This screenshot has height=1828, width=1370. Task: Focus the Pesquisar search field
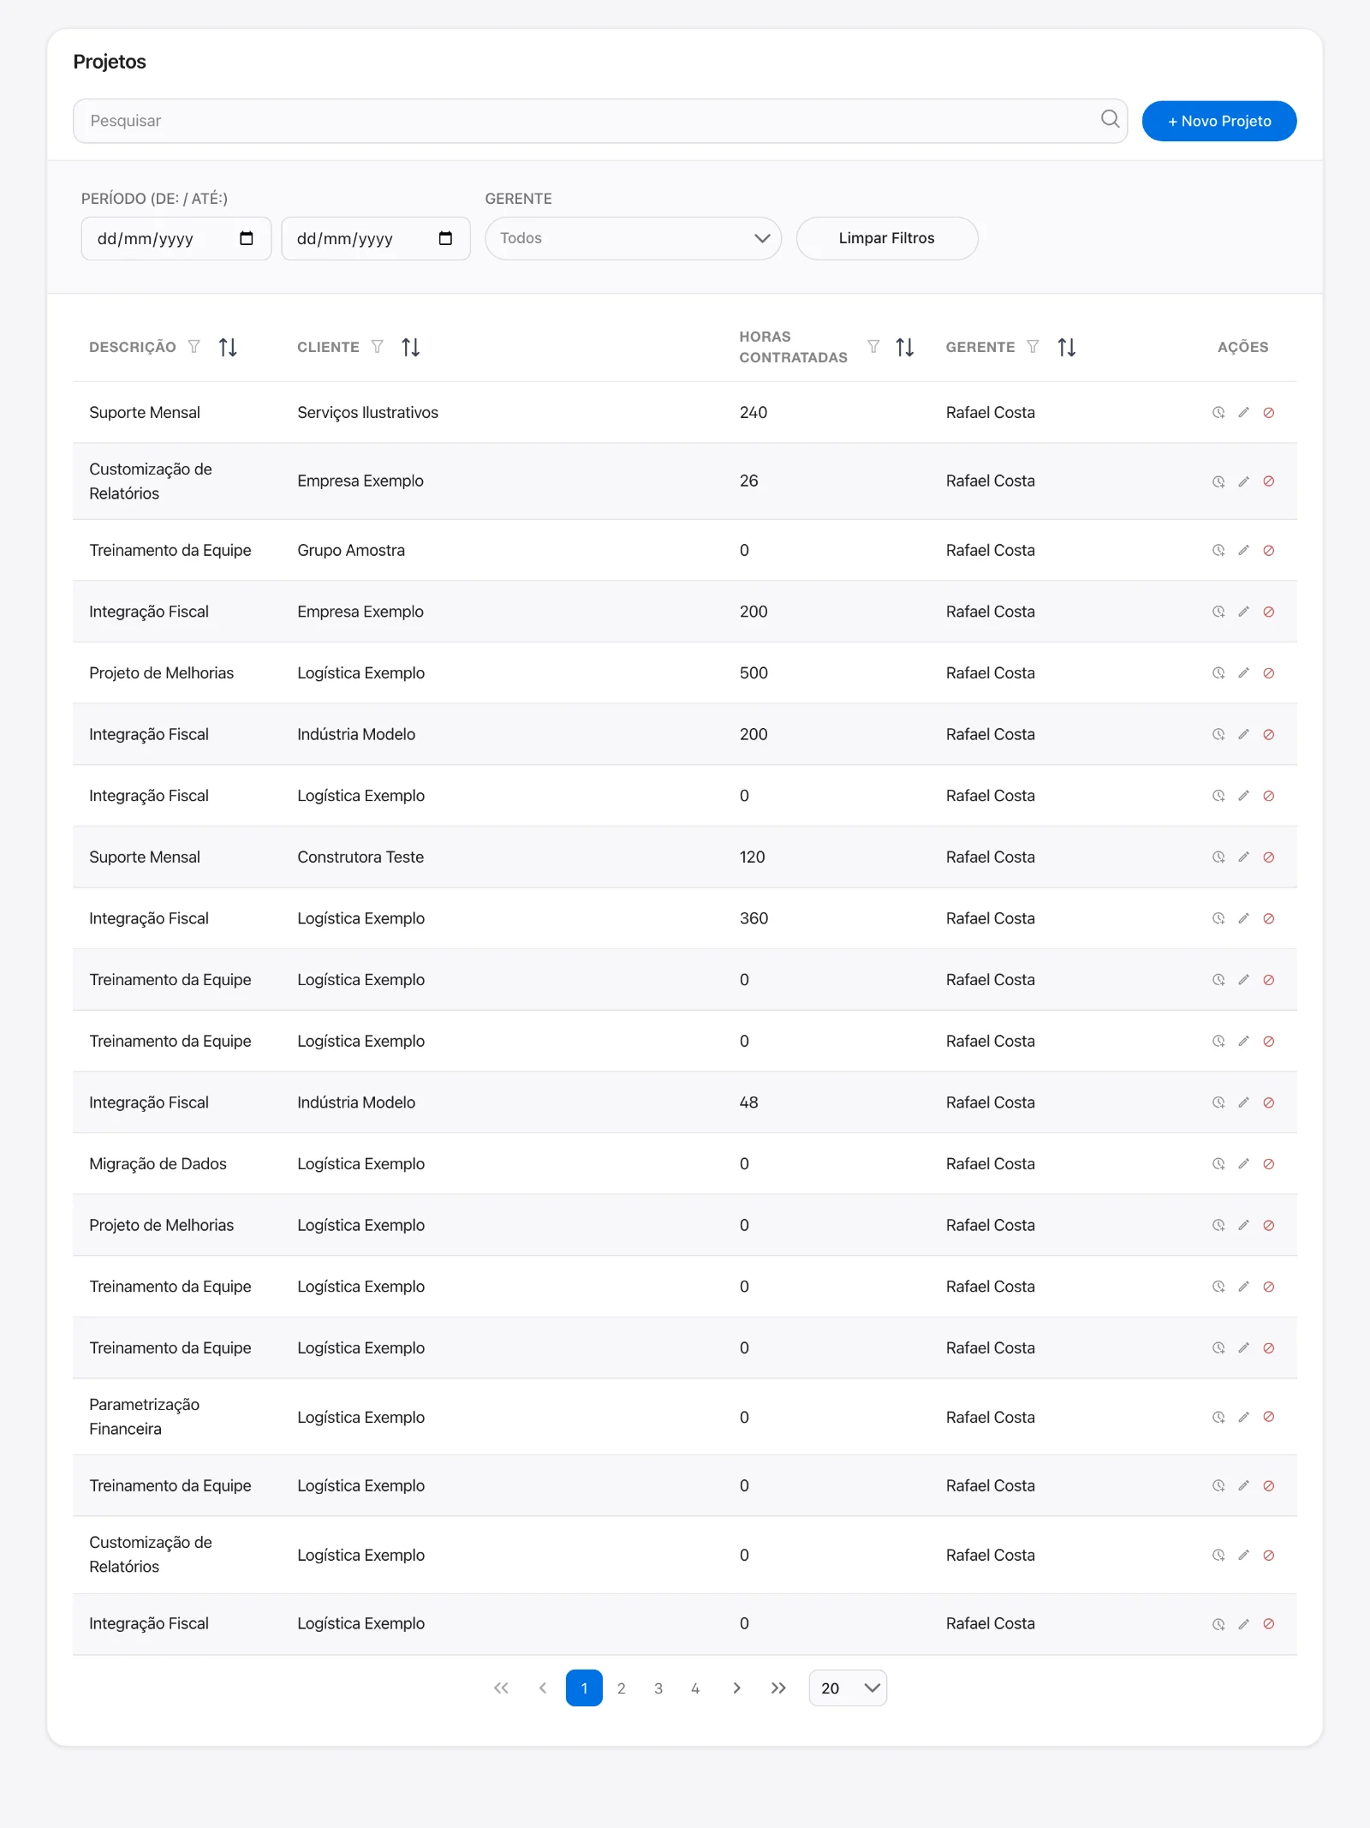click(600, 121)
